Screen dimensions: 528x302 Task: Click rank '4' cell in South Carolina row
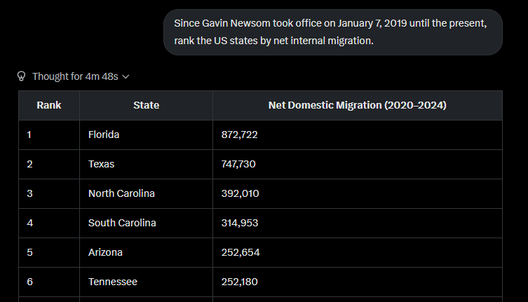[x=49, y=223]
